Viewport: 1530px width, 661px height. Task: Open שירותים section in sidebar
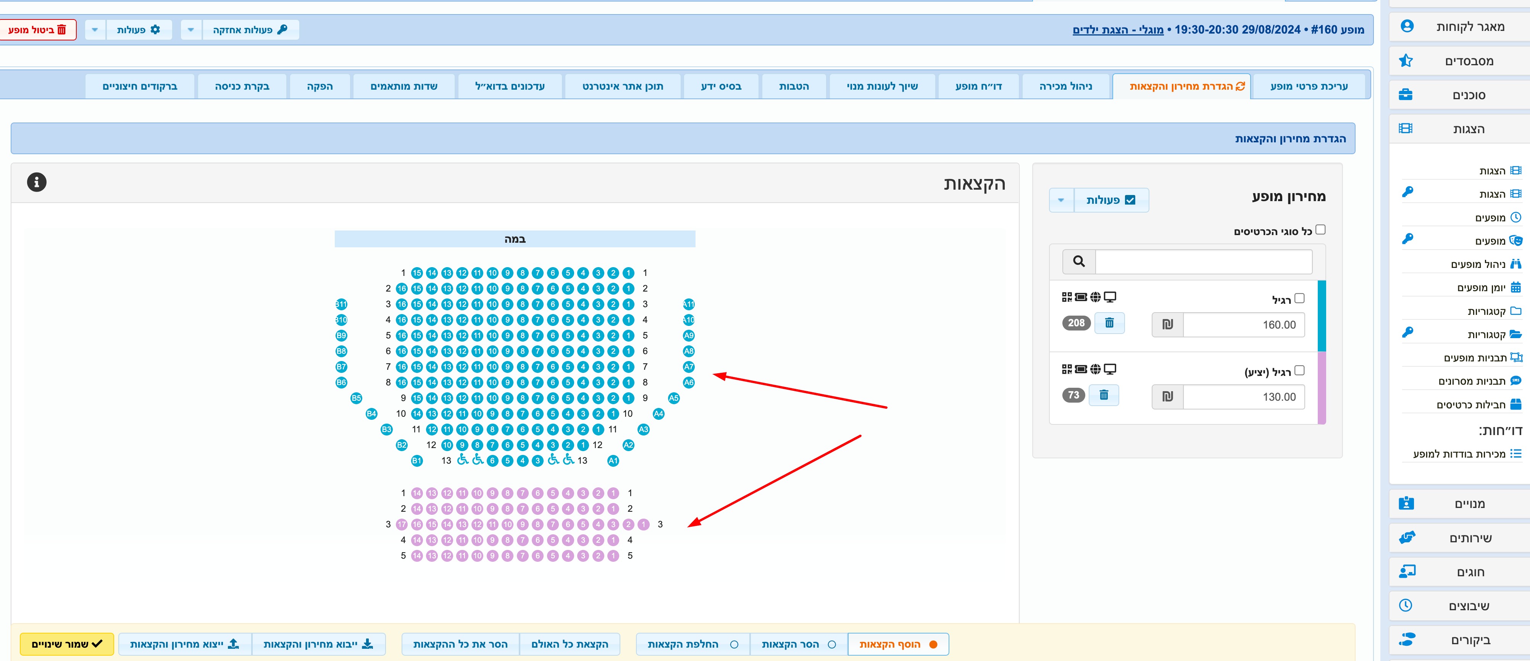(x=1459, y=538)
